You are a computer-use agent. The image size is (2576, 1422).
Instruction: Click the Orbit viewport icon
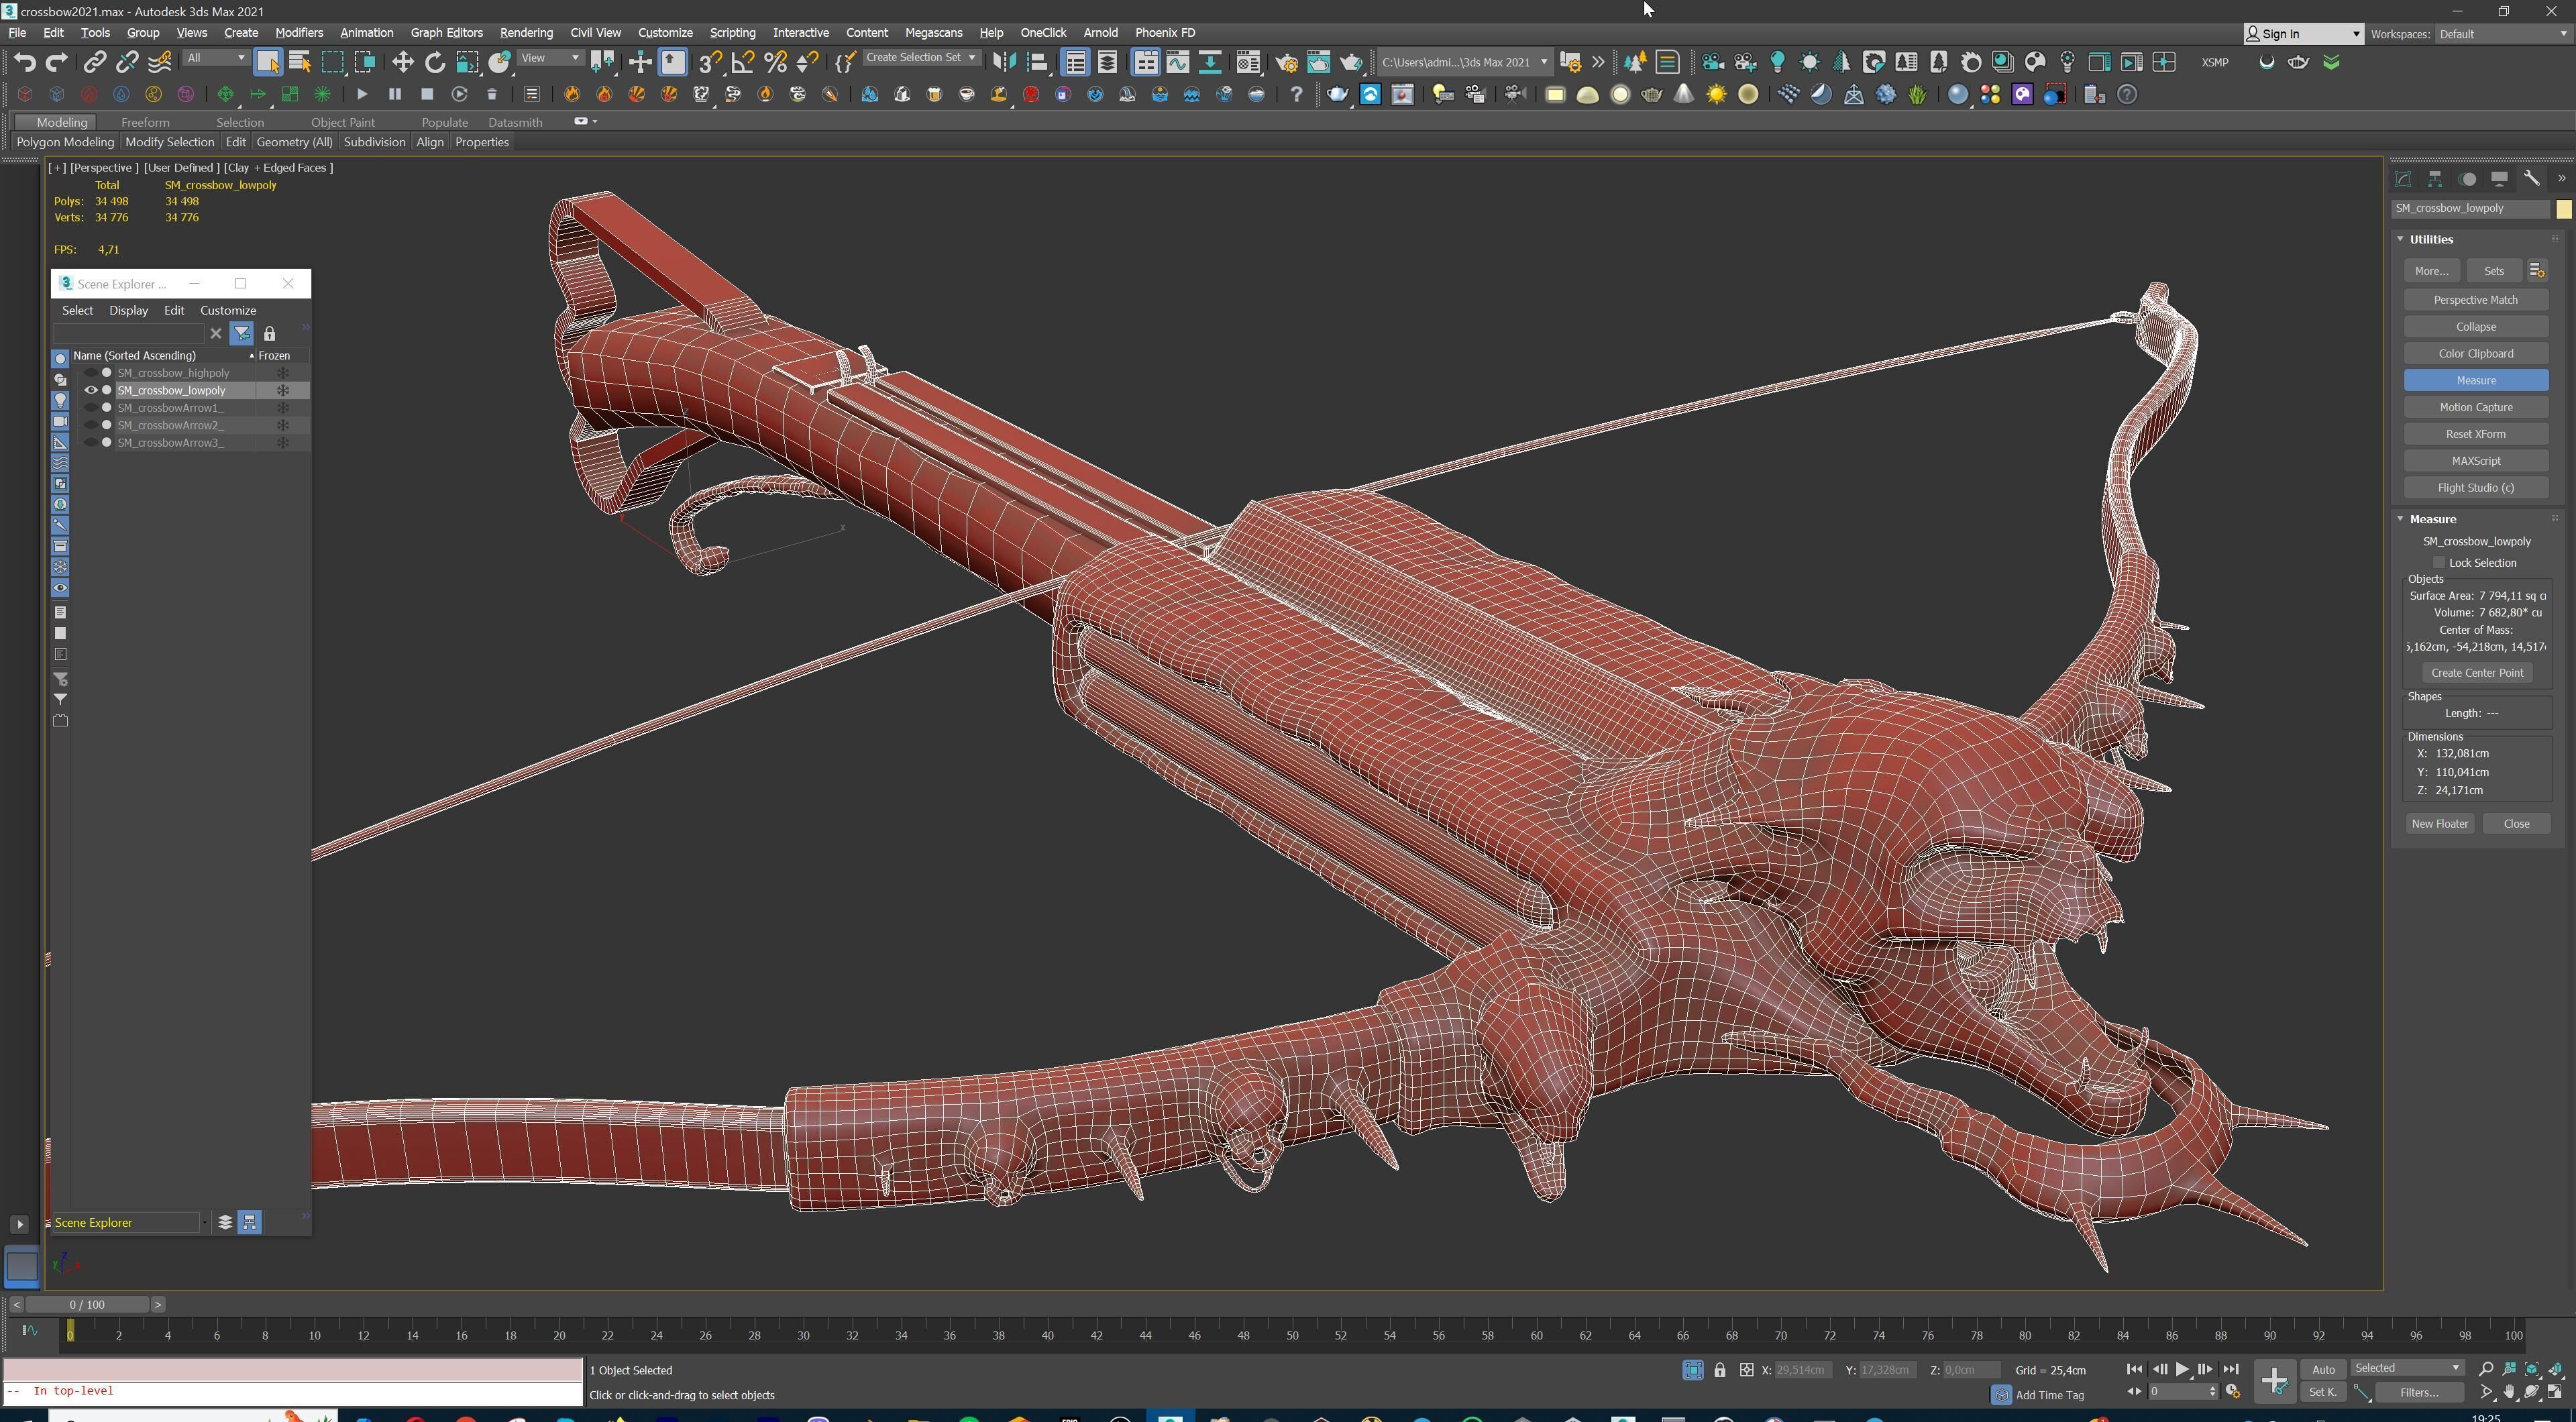point(2531,1392)
